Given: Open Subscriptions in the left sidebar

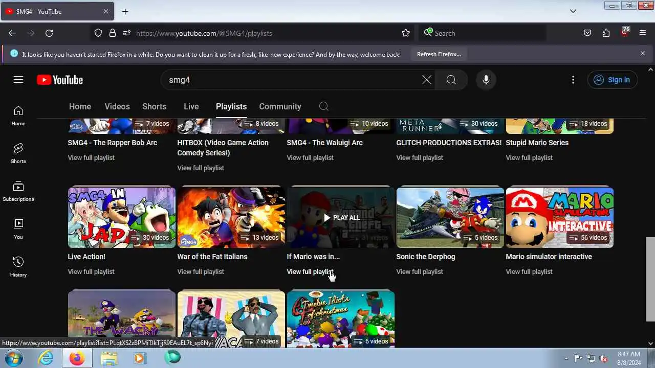Looking at the screenshot, I should point(18,192).
